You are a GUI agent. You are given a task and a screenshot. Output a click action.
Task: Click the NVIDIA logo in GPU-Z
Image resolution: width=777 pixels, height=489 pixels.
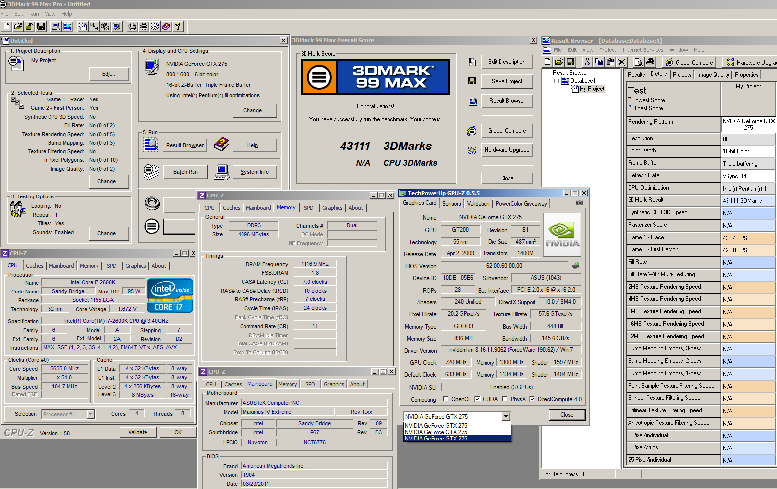click(562, 235)
